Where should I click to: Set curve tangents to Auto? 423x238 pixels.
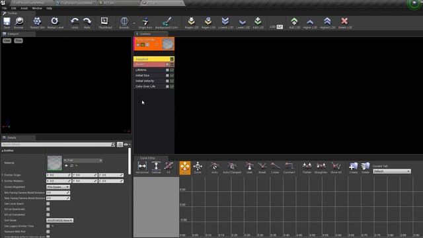coord(215,167)
